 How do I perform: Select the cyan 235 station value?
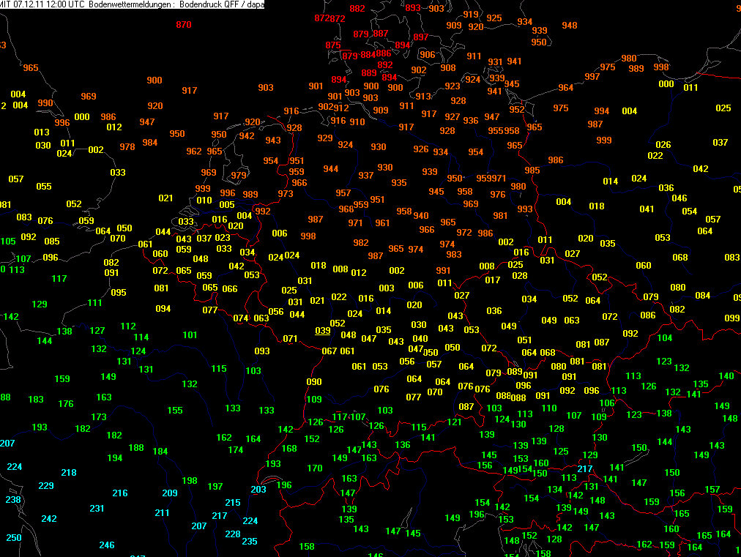pos(250,542)
